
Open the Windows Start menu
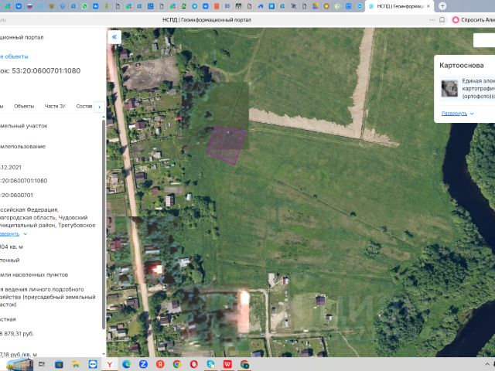coord(15,363)
